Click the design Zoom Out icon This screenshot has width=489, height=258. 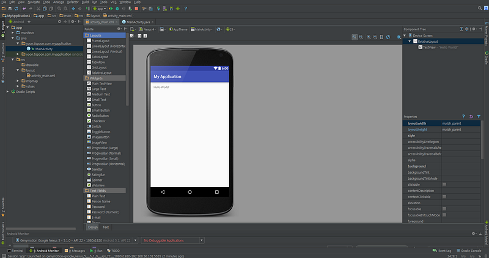(x=375, y=37)
